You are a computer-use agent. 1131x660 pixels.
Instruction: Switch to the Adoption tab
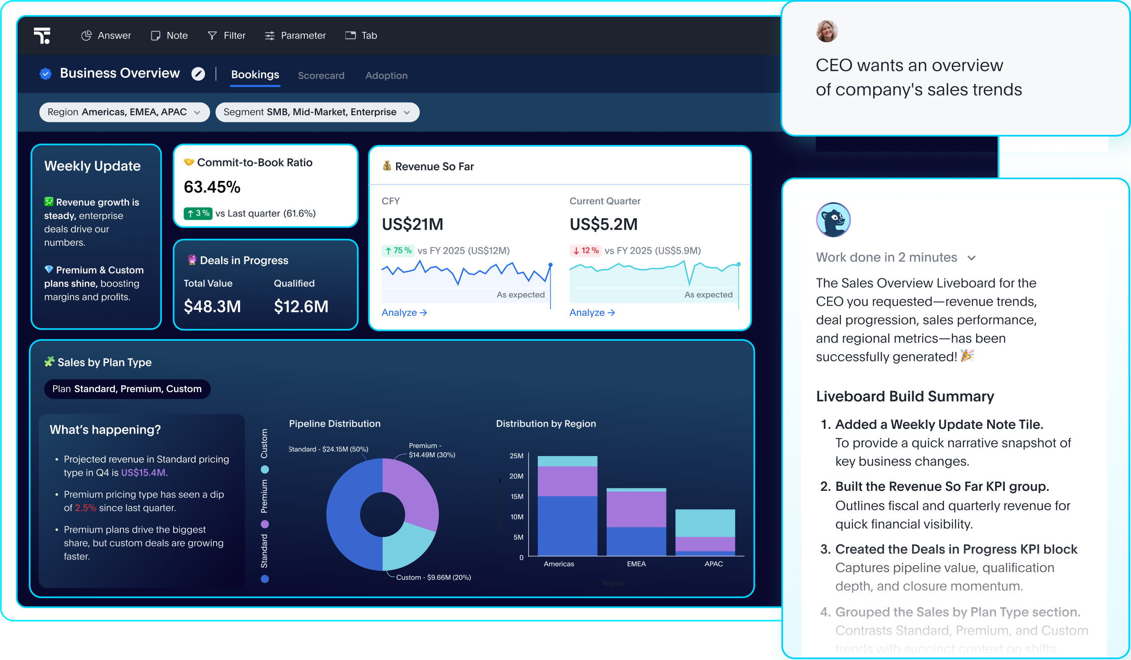pos(386,75)
